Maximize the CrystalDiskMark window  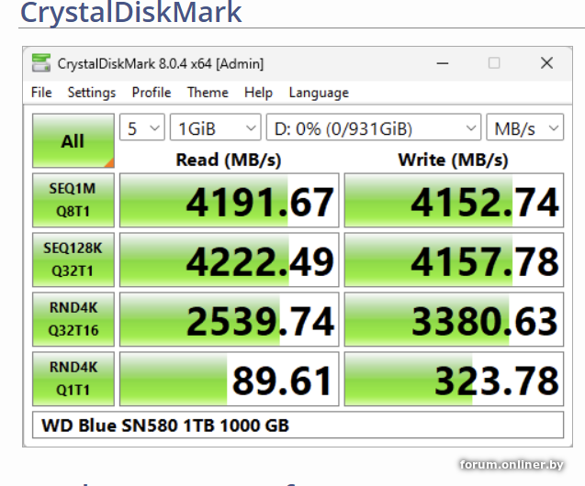(494, 63)
